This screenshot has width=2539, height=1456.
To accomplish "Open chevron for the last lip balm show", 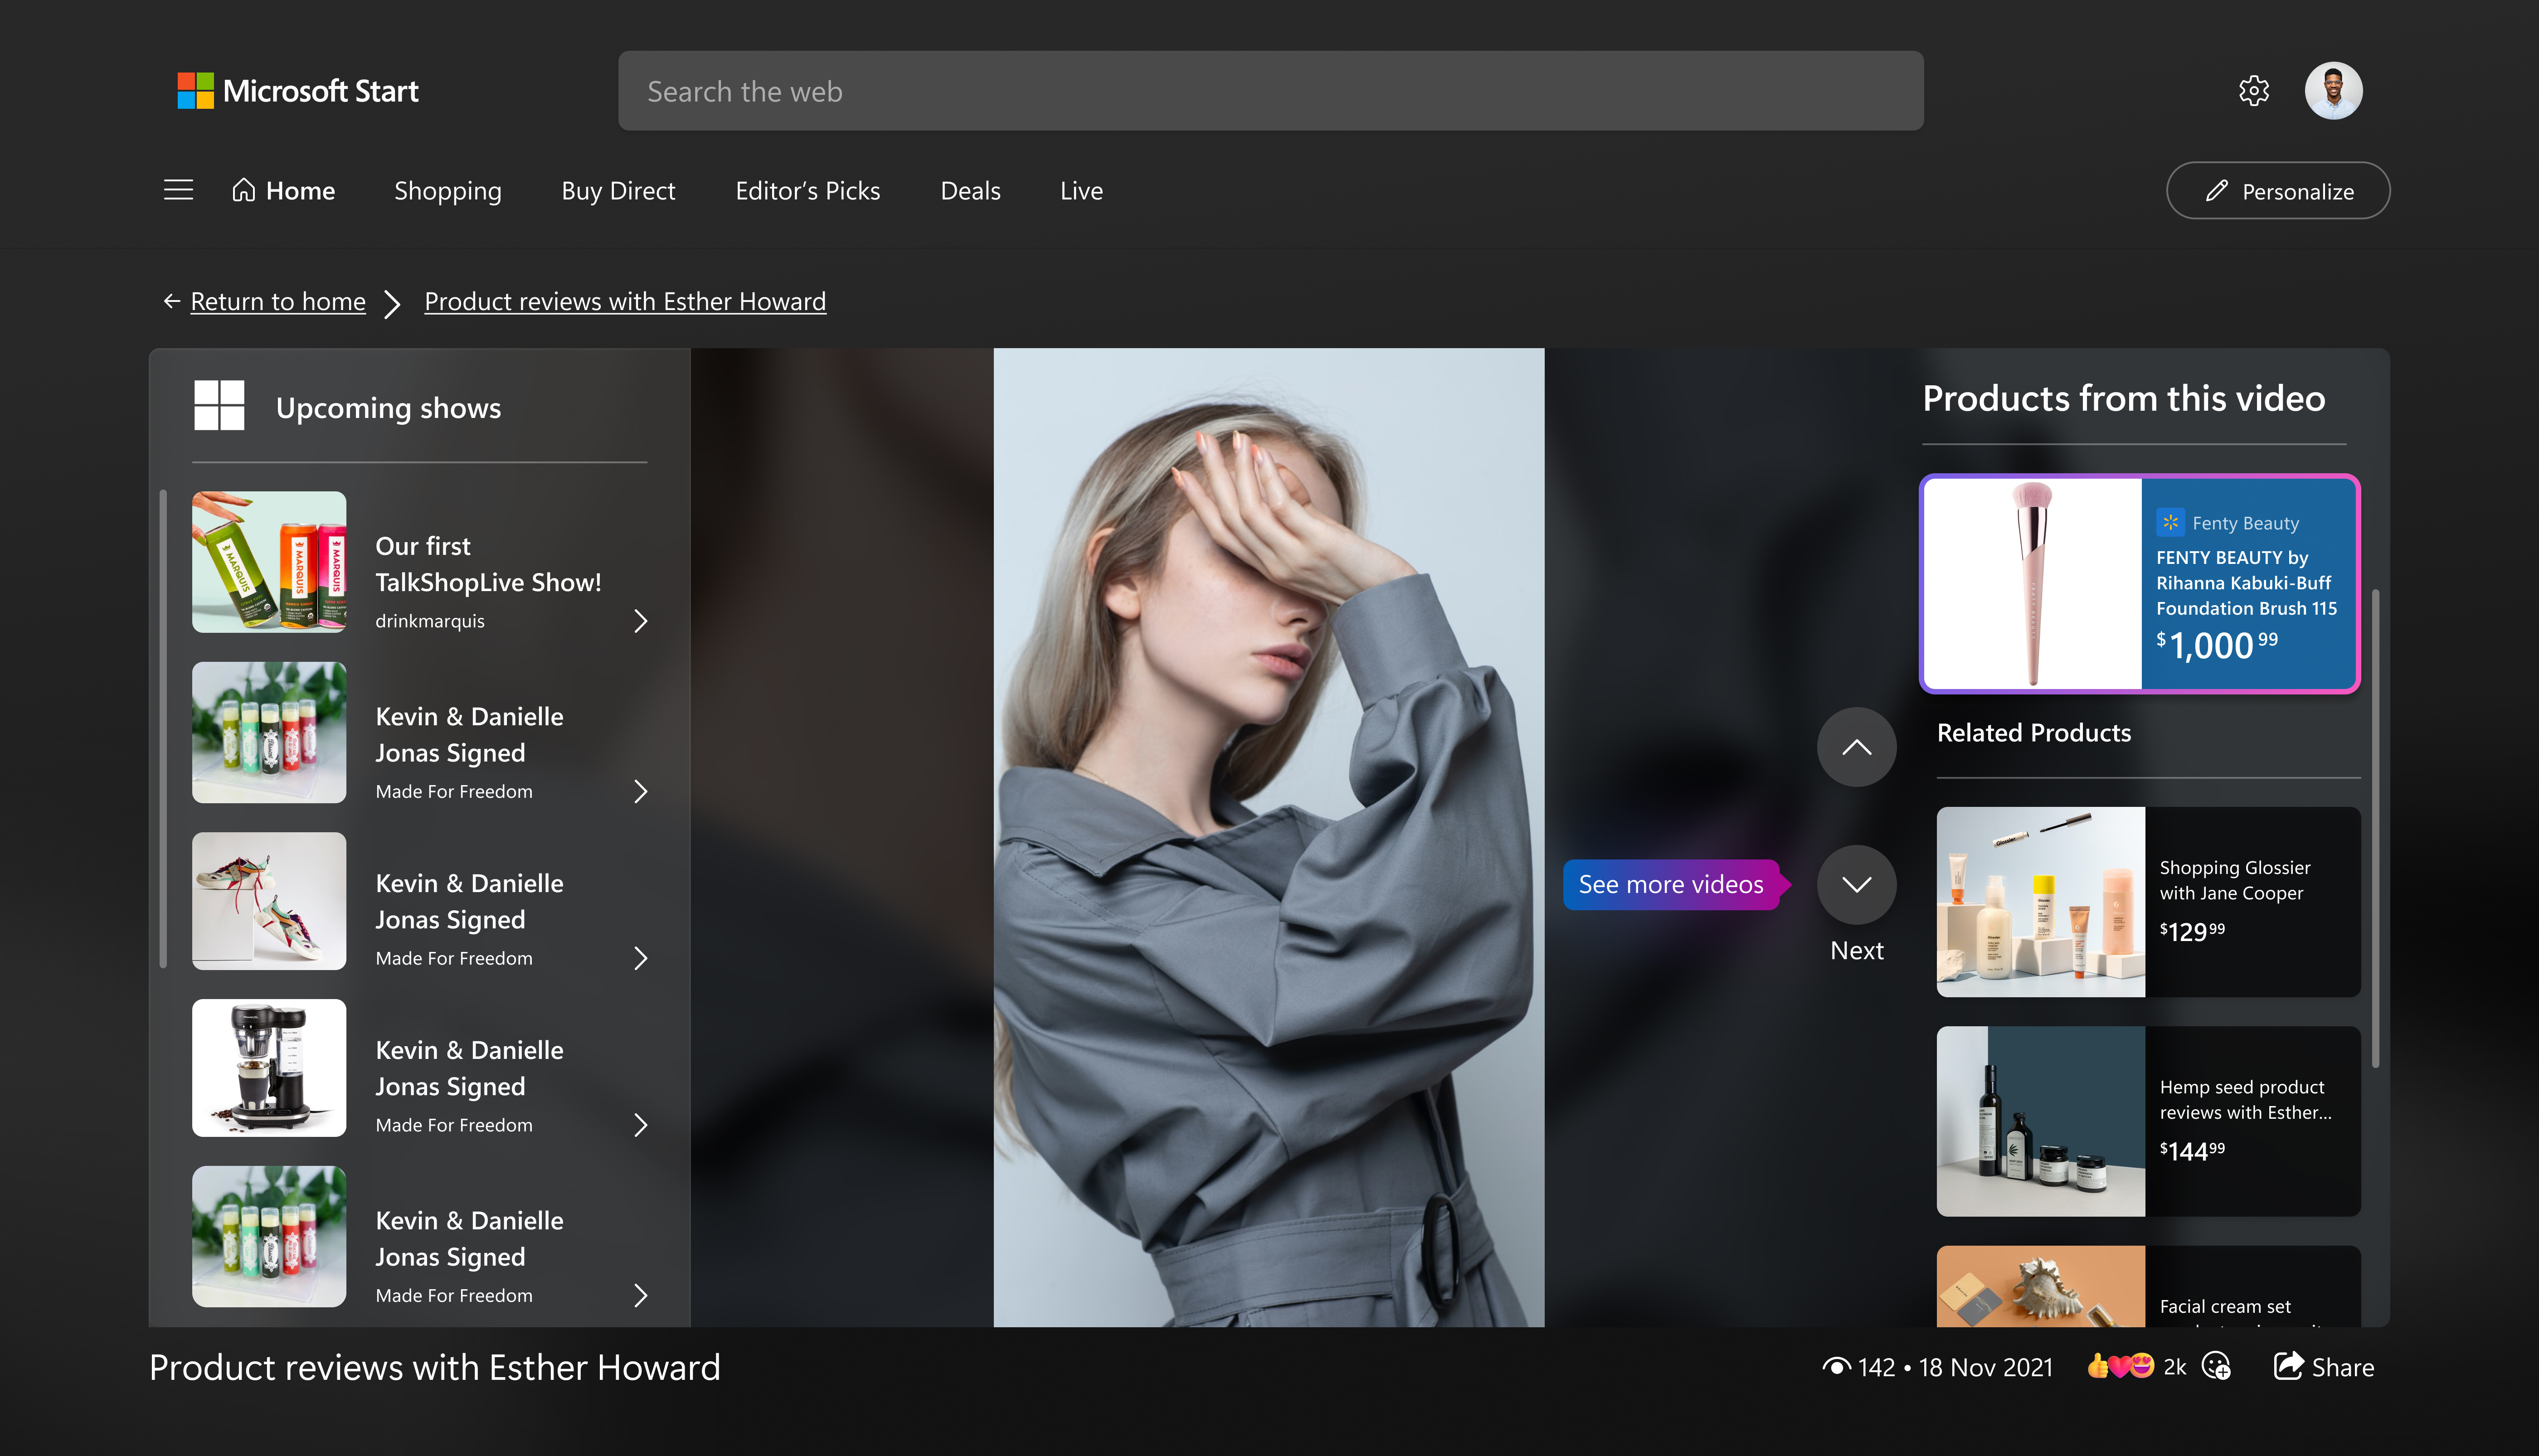I will tap(641, 1296).
